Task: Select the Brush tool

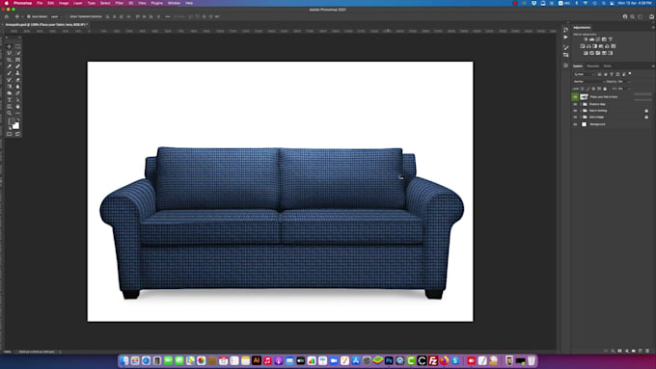Action: click(10, 73)
